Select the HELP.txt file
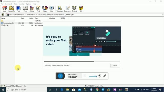164x92 pixels. pos(5,25)
